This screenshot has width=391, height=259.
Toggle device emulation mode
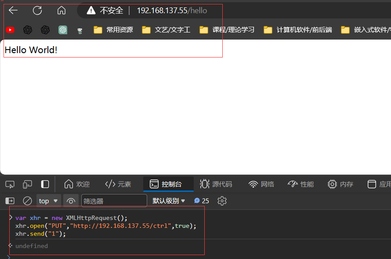point(28,184)
